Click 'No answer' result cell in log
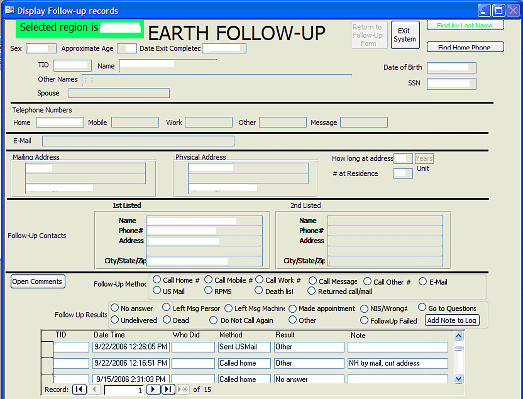Image resolution: width=523 pixels, height=399 pixels. (309, 379)
